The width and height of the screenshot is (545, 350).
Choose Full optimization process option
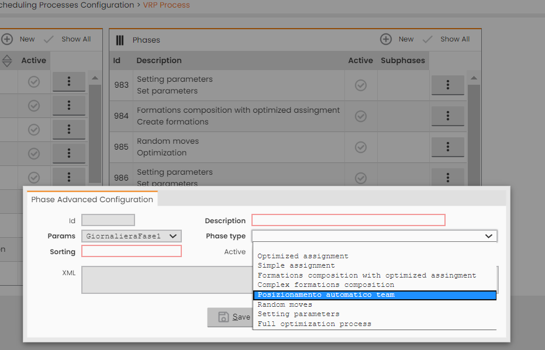pos(314,324)
